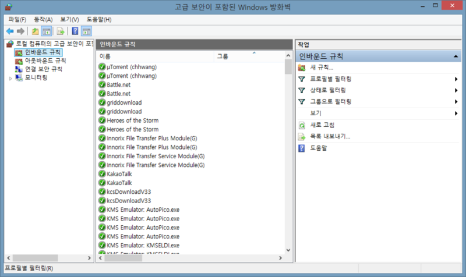This screenshot has height=277, width=466.
Task: Select the first griddownload rule
Action: coord(124,102)
